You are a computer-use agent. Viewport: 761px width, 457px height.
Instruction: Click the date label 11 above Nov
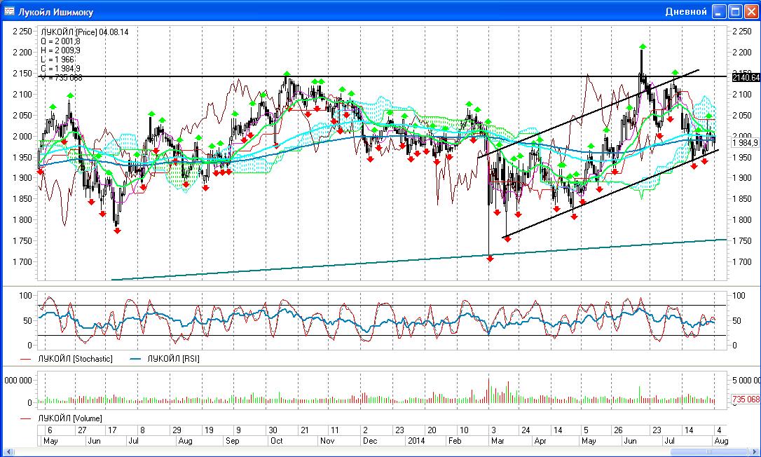335,430
